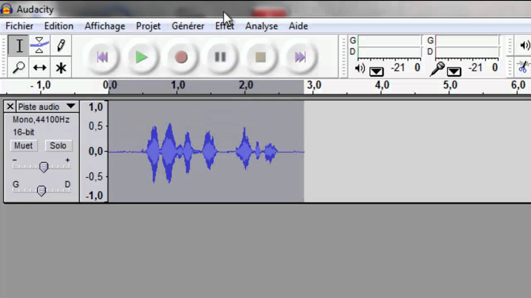Open the Projet menu
531x298 pixels.
point(148,26)
